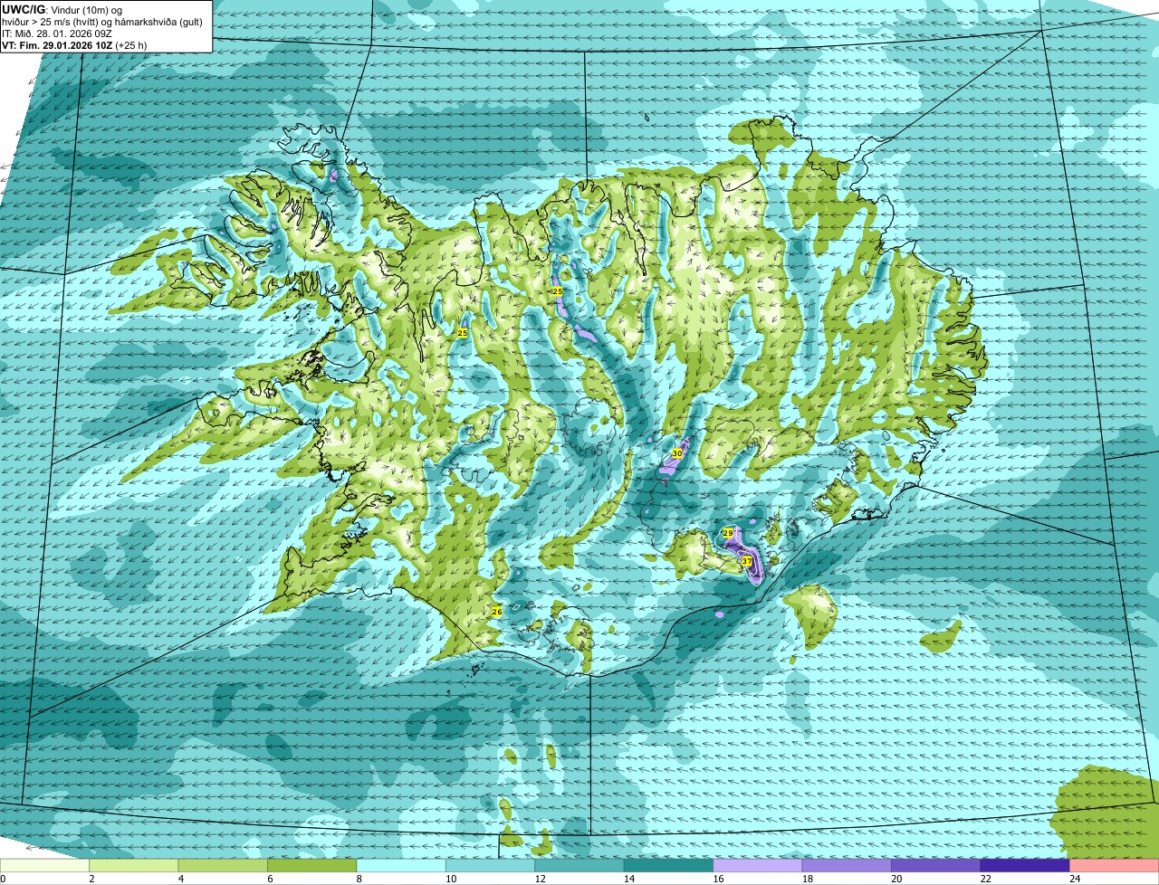Click the legend tick label '2'

pyautogui.click(x=91, y=879)
